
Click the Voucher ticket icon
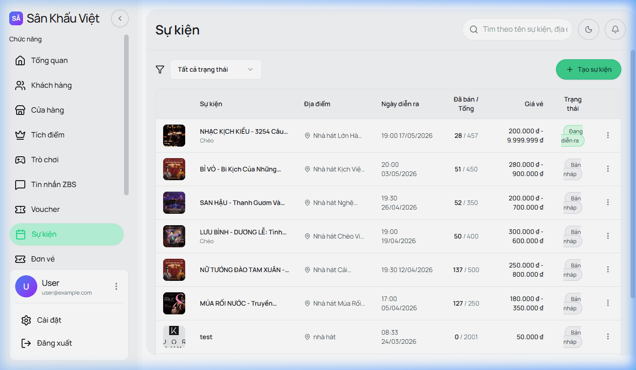click(20, 210)
